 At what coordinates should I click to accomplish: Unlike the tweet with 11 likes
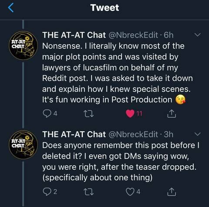(130, 114)
